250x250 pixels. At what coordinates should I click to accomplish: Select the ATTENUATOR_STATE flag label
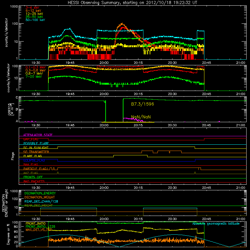point(38,135)
